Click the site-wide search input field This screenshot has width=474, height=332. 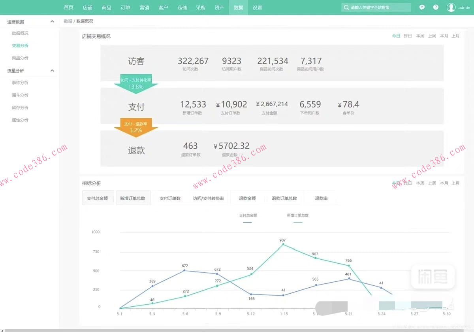[x=379, y=8]
